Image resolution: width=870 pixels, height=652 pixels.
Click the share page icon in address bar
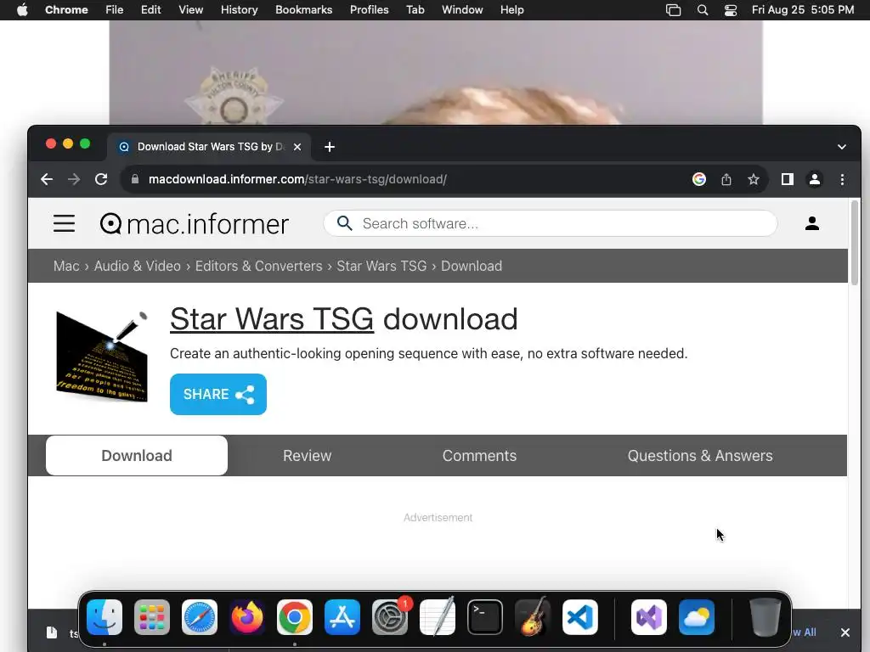click(726, 179)
